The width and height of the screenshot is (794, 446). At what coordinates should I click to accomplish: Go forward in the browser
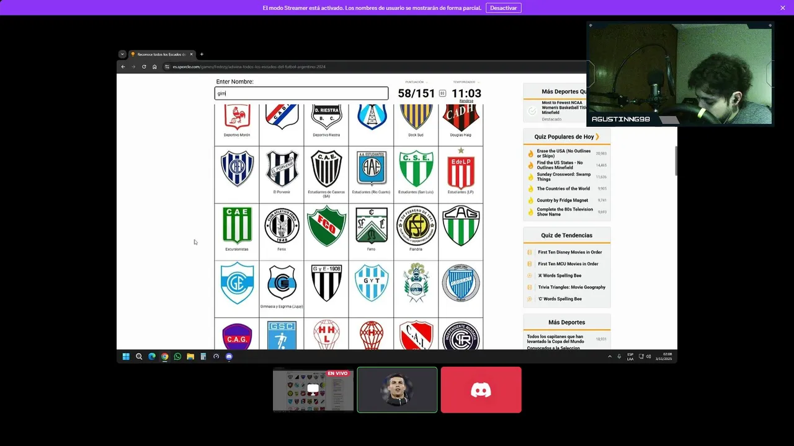pos(133,67)
